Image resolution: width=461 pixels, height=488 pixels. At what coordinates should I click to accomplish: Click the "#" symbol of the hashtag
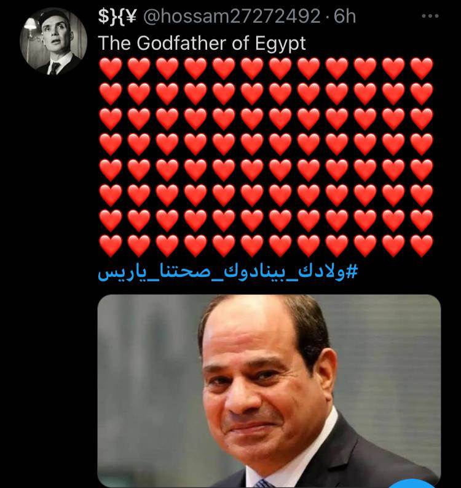coord(351,272)
